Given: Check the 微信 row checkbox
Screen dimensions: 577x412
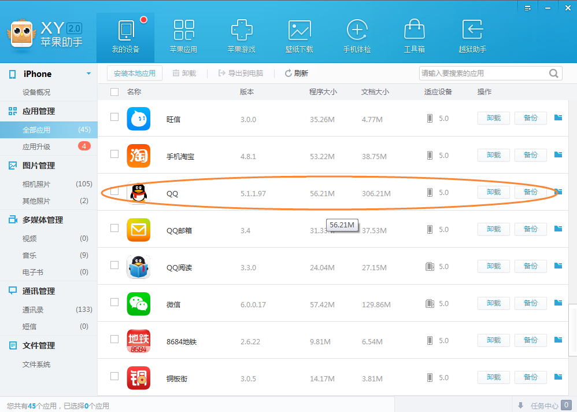Looking at the screenshot, I should click(x=114, y=302).
